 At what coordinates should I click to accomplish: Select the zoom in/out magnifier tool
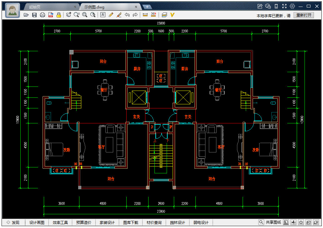coord(77,15)
